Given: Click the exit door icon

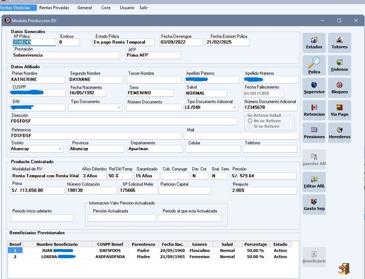Looking at the screenshot, I should click(344, 268).
